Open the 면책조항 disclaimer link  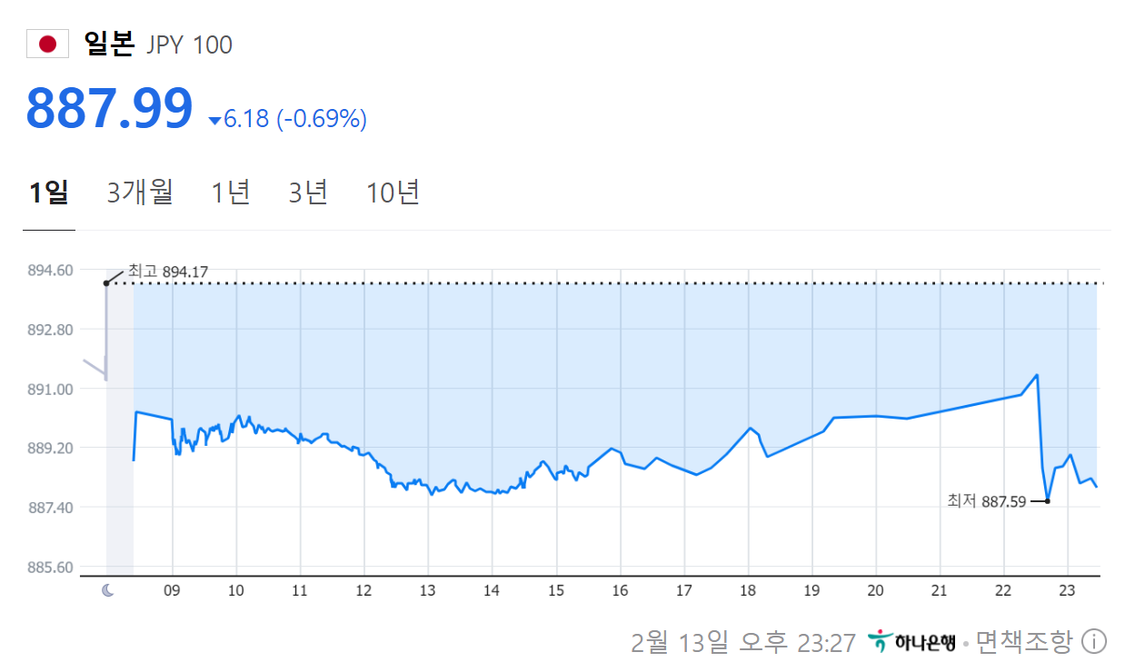click(x=1024, y=642)
